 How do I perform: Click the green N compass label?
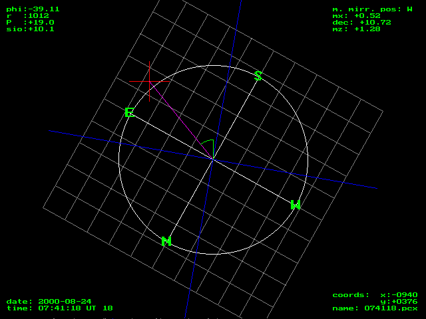point(166,241)
